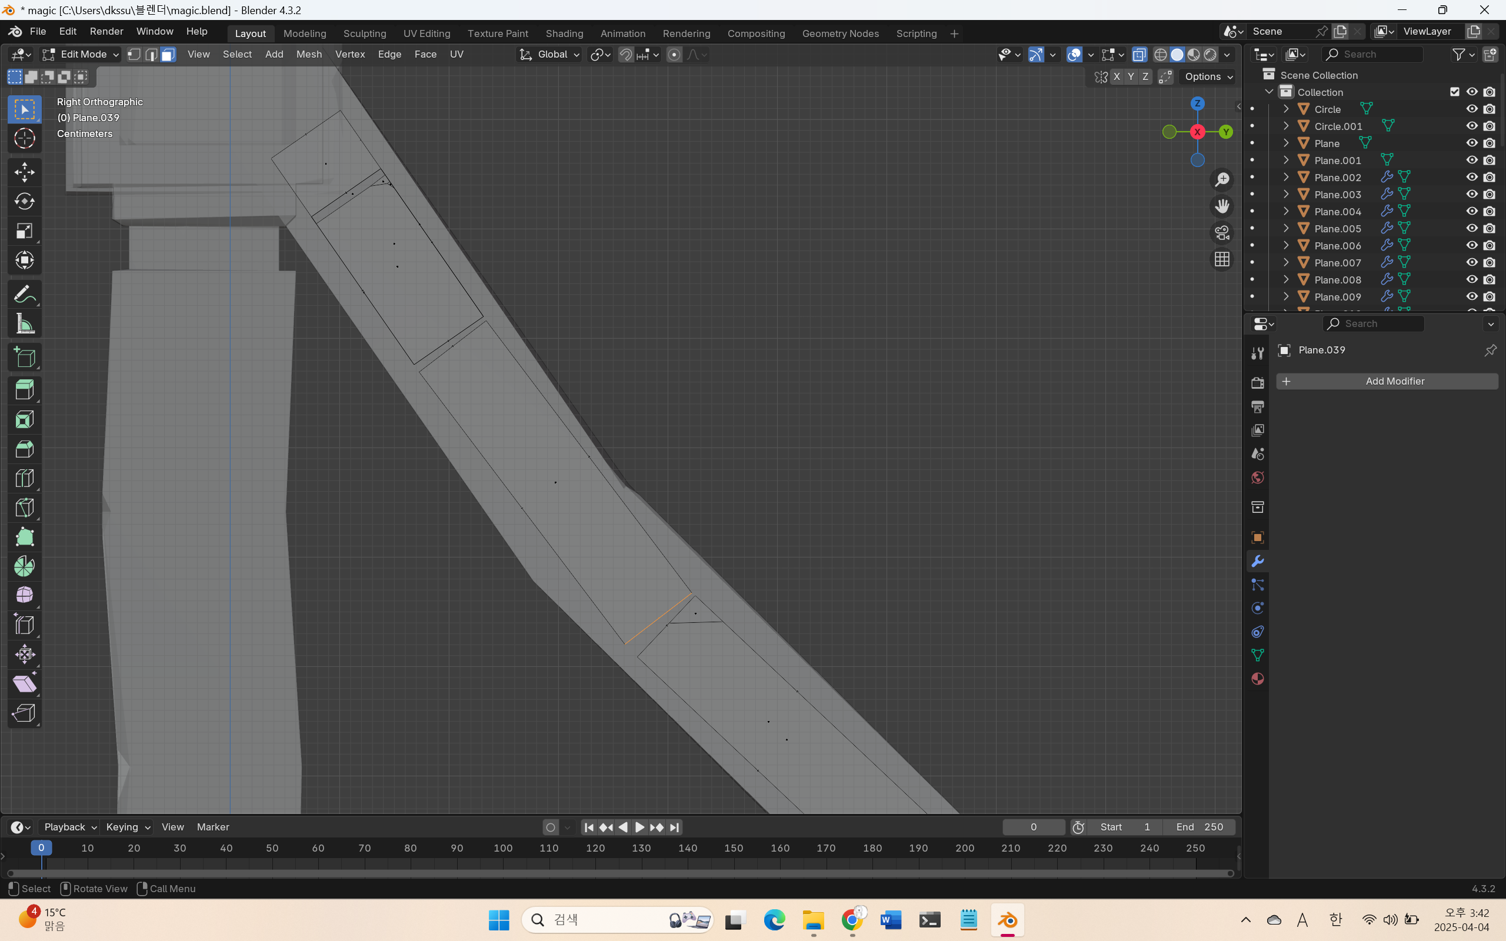Open Chrome from the taskbar
1506x941 pixels.
pyautogui.click(x=852, y=920)
